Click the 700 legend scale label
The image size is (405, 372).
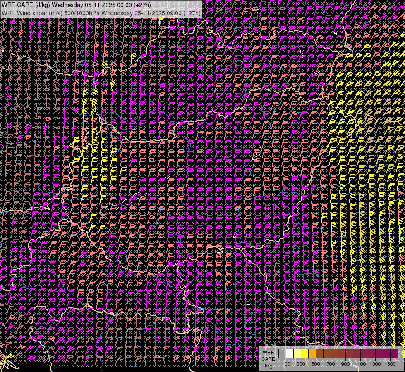pyautogui.click(x=331, y=364)
